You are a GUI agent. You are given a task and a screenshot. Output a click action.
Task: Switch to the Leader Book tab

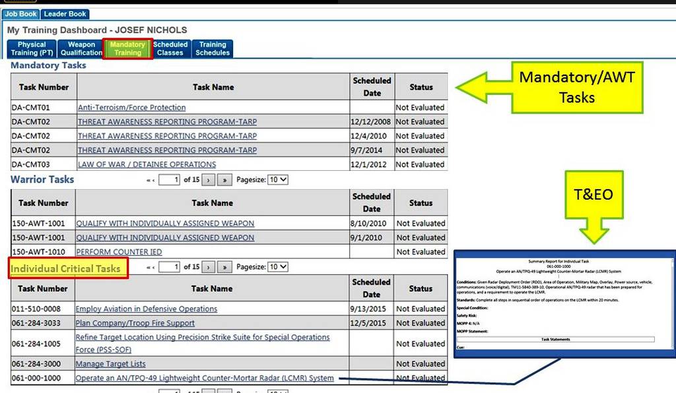(x=65, y=15)
